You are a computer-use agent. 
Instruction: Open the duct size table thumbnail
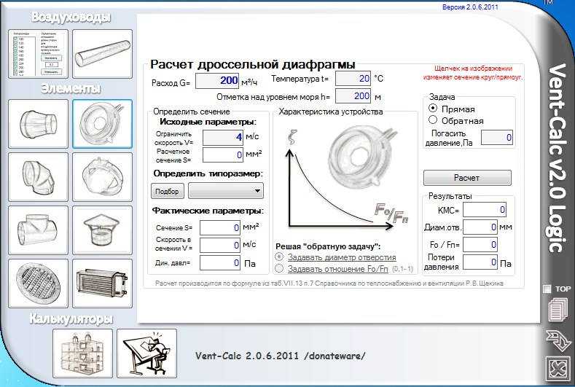(38, 54)
